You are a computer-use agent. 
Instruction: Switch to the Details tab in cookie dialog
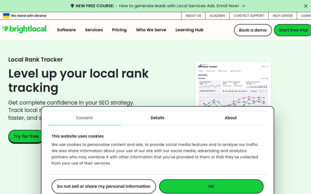point(157,118)
